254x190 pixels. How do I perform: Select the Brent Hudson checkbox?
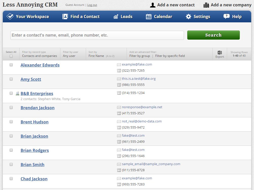tap(11, 122)
